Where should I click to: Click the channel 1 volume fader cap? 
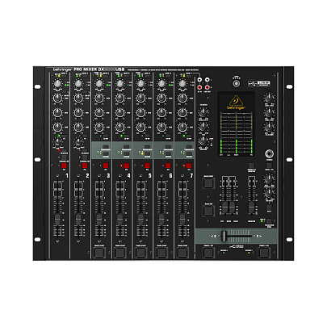pos(57,219)
